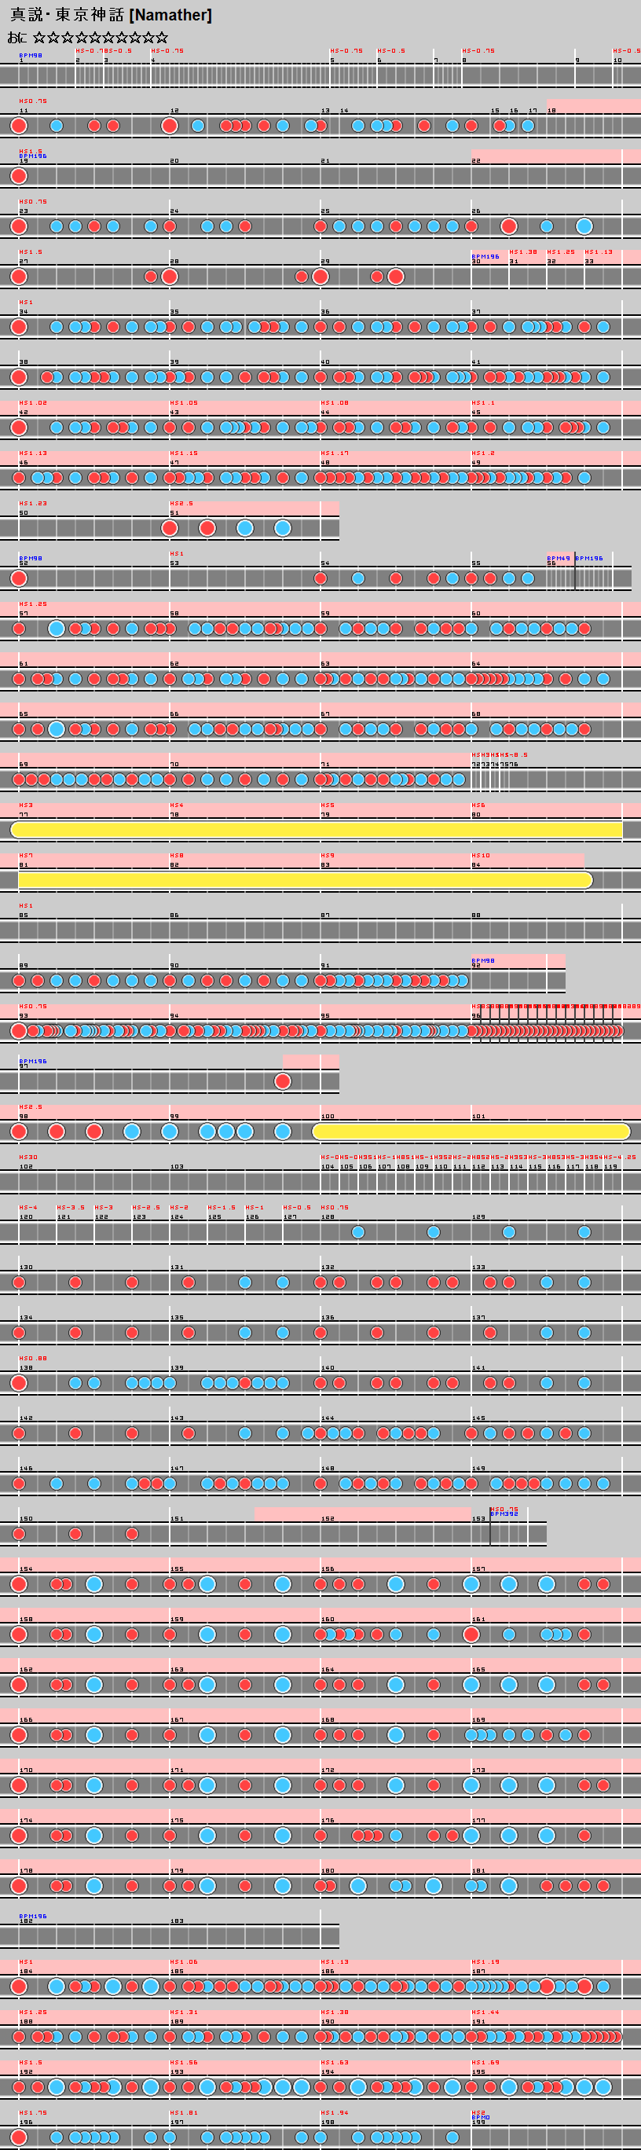Screen dimensions: 641x2150
Task: Click the measure 154 number marker
Action: click(x=26, y=1568)
